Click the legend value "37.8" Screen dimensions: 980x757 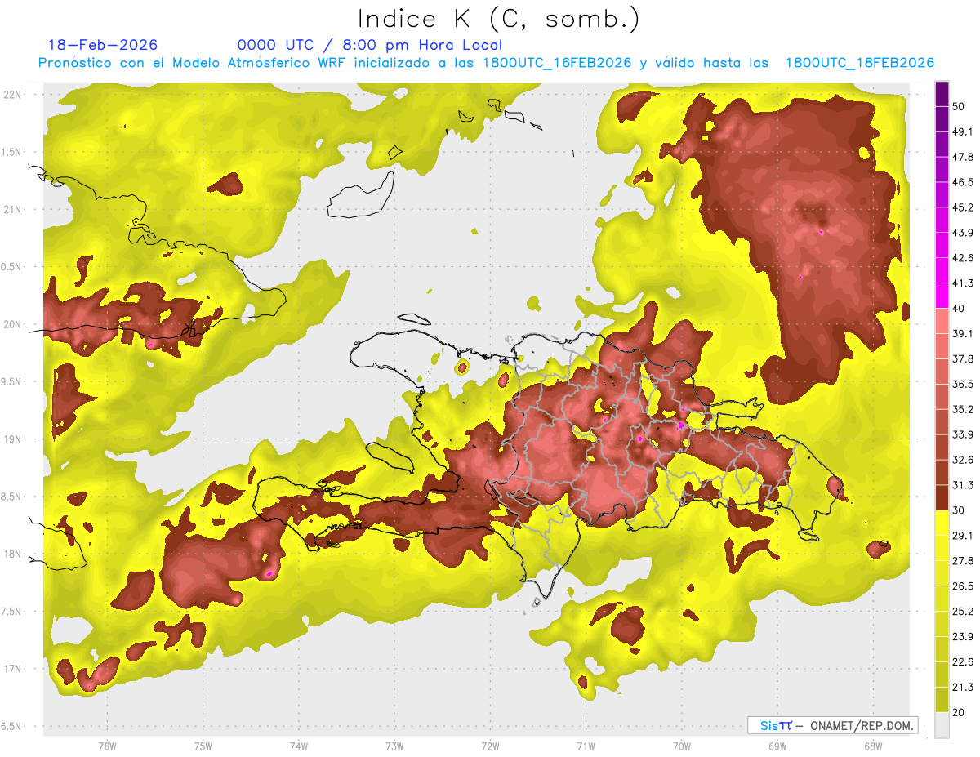pos(963,358)
